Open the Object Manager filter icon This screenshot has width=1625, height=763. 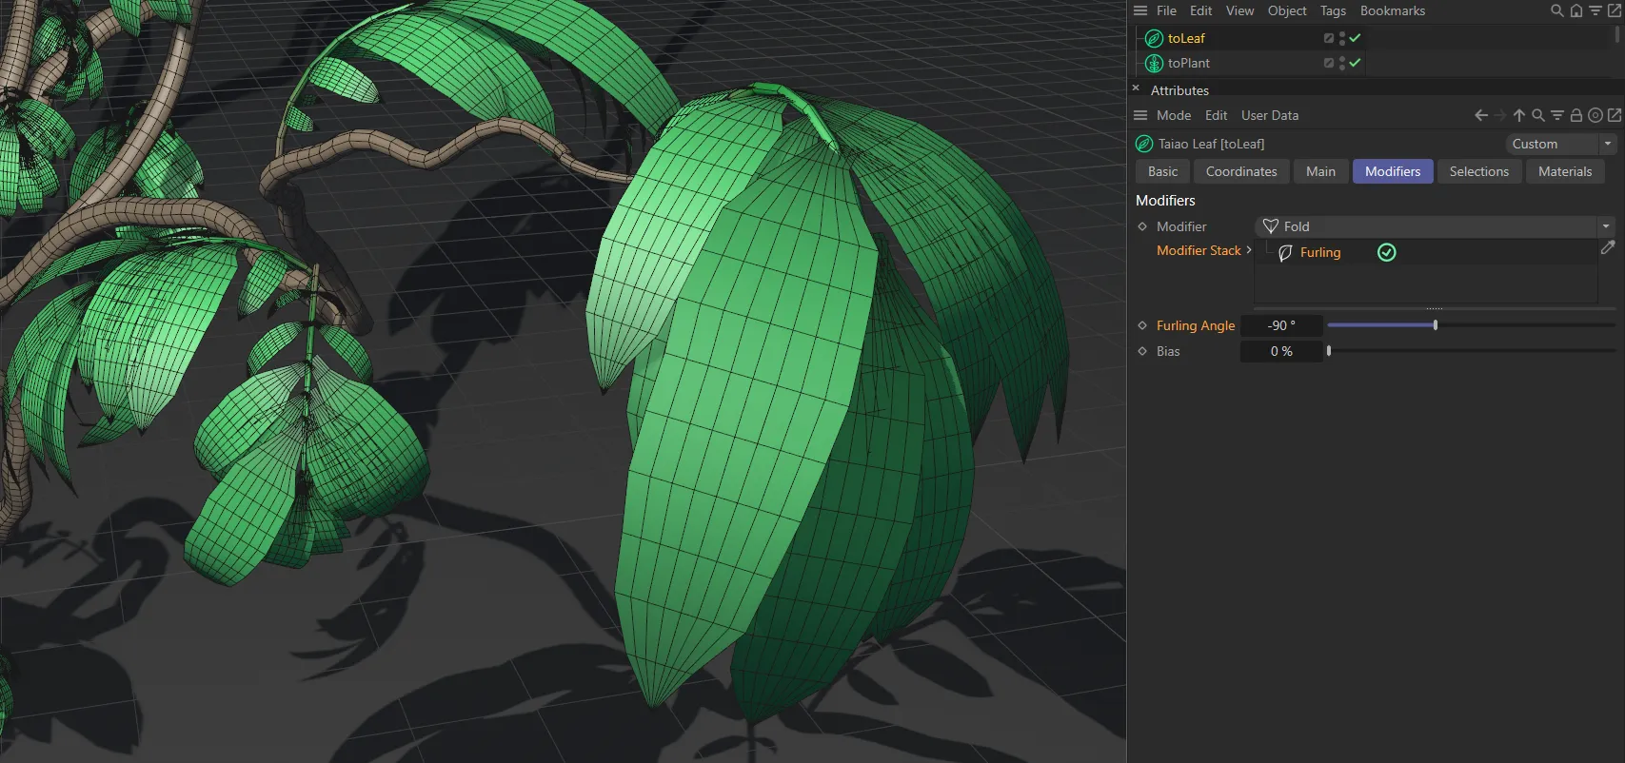pos(1595,10)
